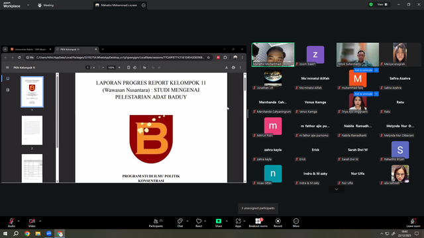Switch to Universitas Bakrie browser tab

tap(30, 50)
